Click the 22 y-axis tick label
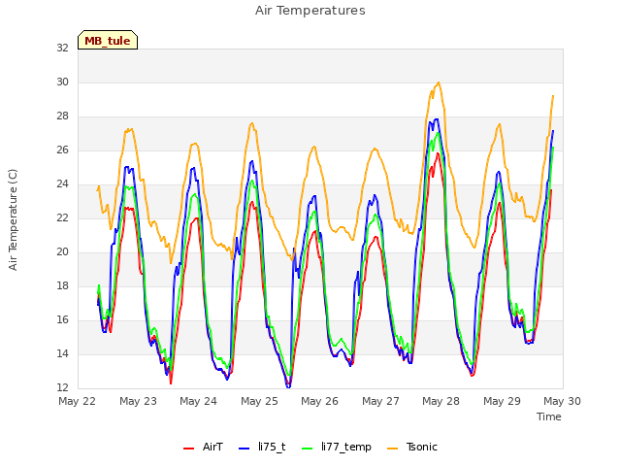Viewport: 621px width, 466px height. (x=62, y=217)
